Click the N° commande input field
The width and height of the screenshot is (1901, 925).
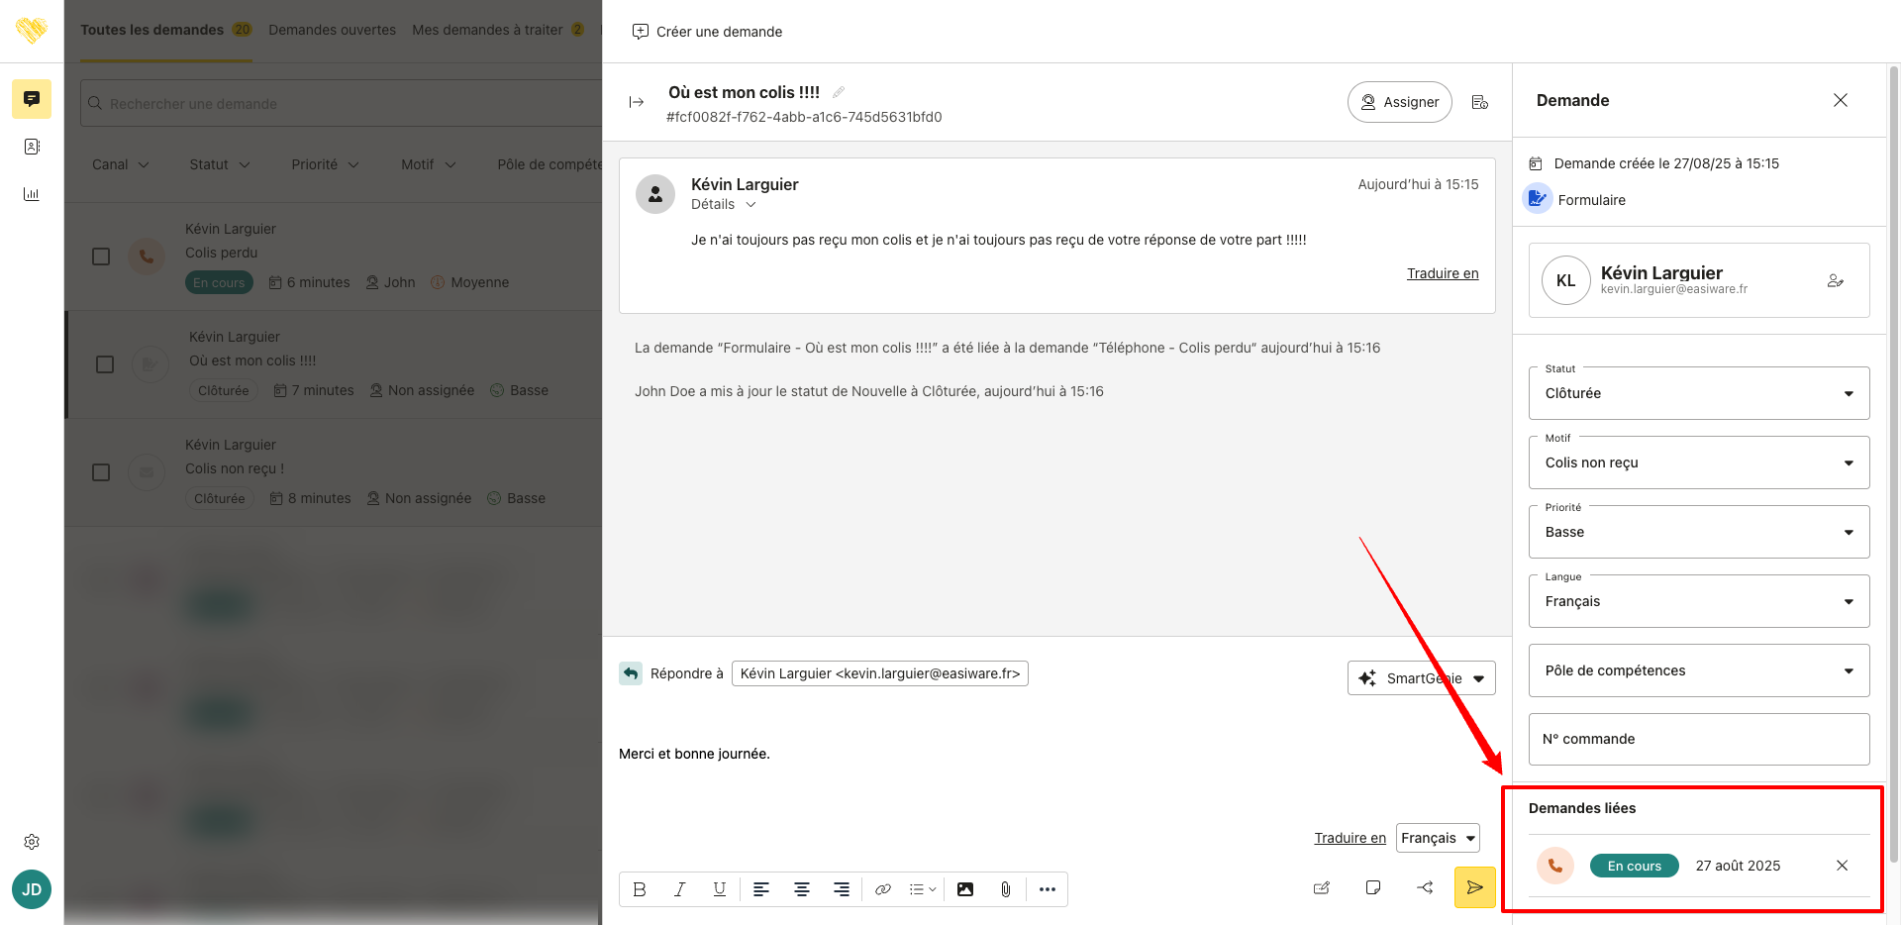1698,739
